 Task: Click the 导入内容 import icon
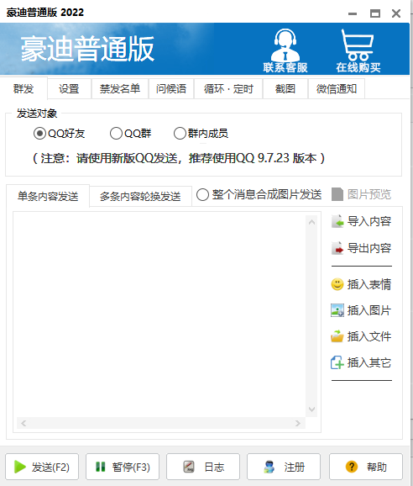(337, 222)
